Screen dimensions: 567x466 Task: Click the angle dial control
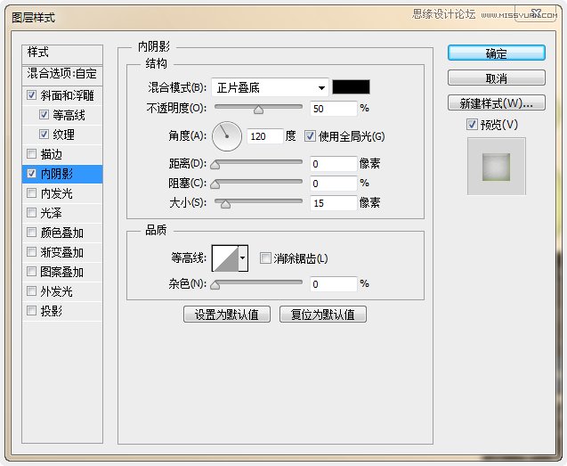pos(227,136)
